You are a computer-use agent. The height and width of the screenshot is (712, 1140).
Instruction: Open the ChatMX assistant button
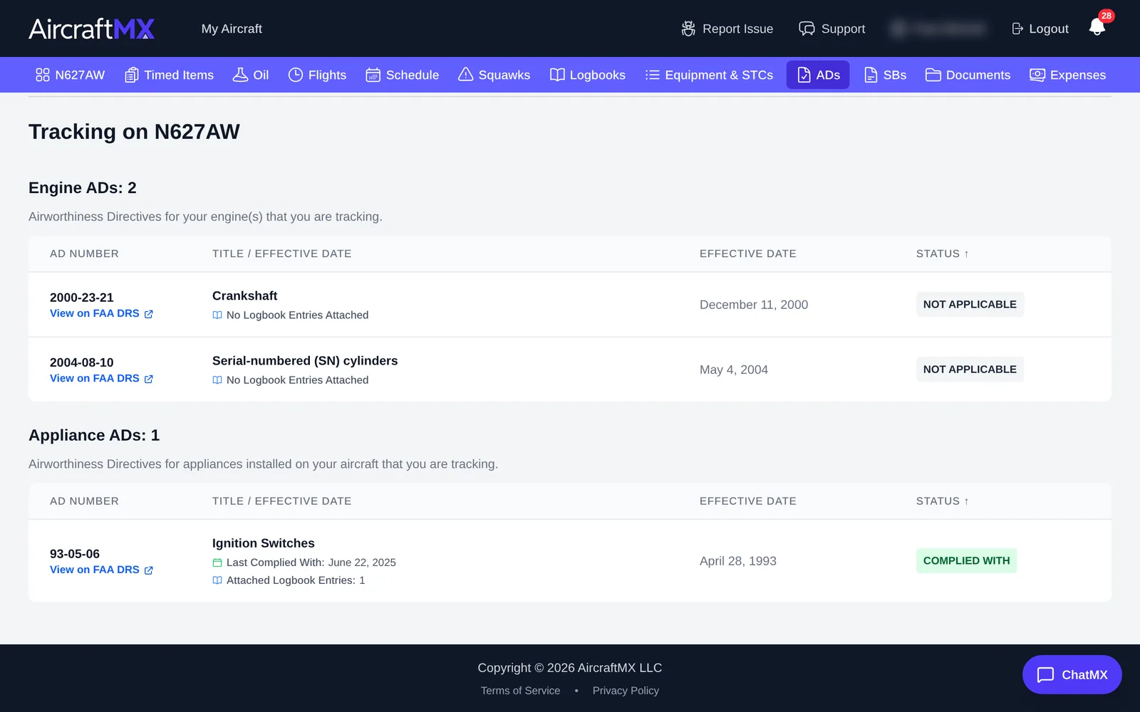click(x=1072, y=674)
